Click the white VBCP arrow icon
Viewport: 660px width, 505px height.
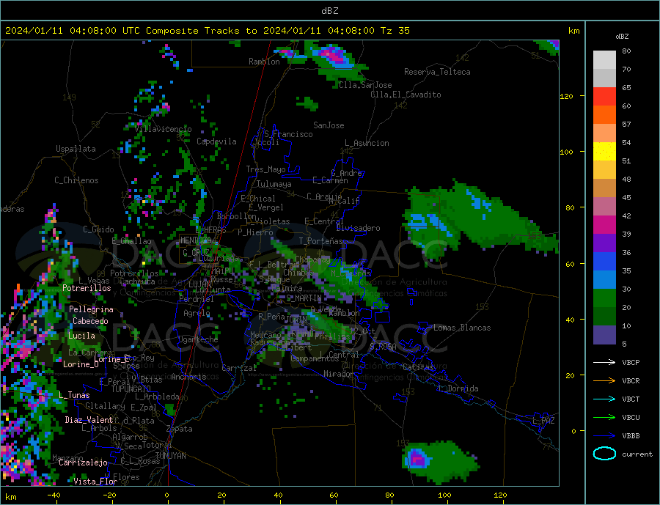click(x=604, y=362)
